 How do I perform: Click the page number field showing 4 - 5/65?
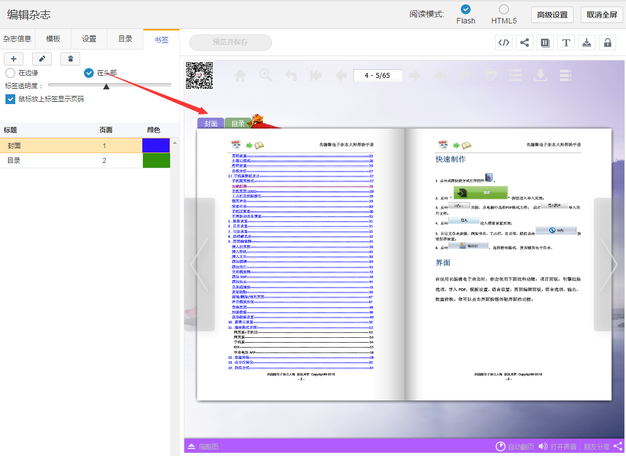point(377,75)
